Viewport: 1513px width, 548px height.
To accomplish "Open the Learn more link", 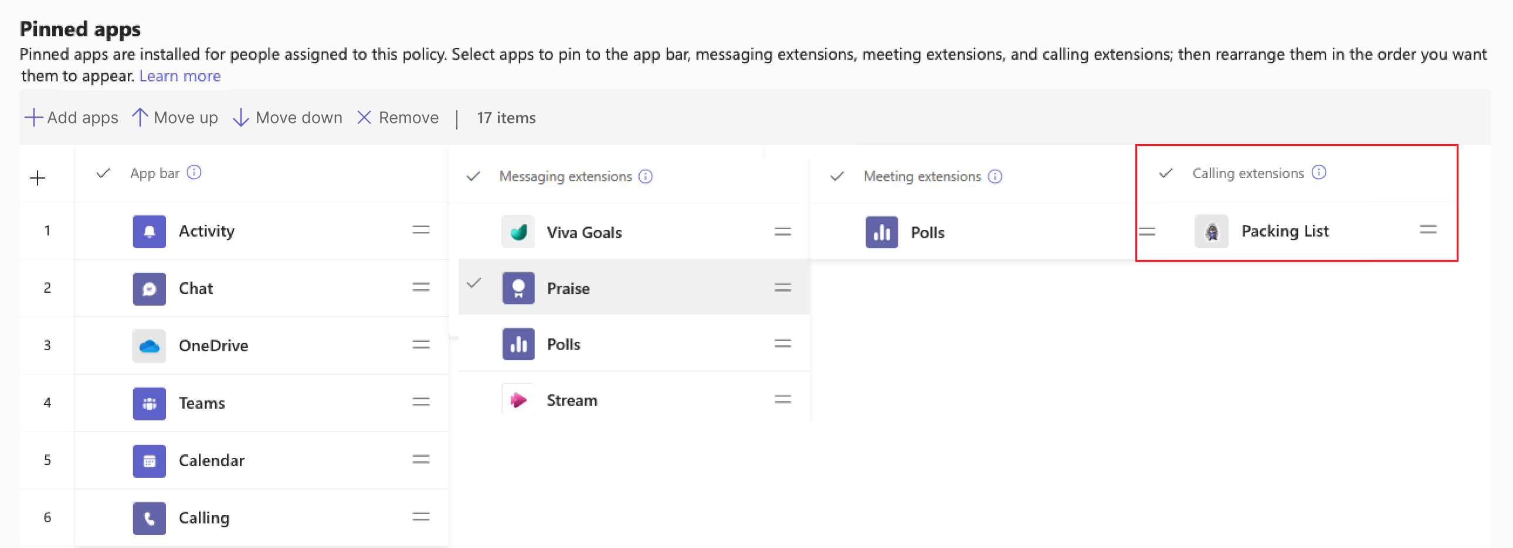I will pos(179,76).
